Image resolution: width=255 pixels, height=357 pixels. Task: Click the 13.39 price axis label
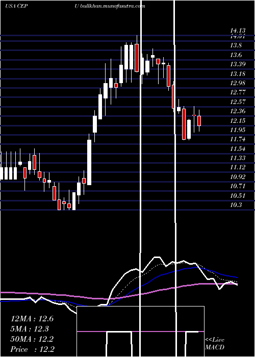tap(238, 64)
